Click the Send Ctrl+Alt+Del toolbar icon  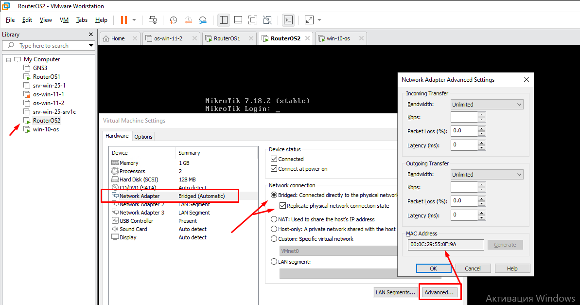152,20
